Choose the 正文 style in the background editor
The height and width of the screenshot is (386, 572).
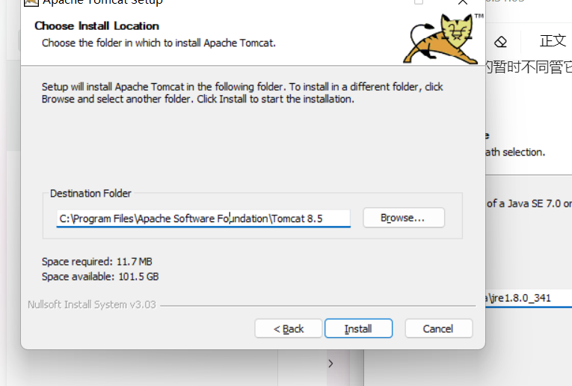pos(553,40)
